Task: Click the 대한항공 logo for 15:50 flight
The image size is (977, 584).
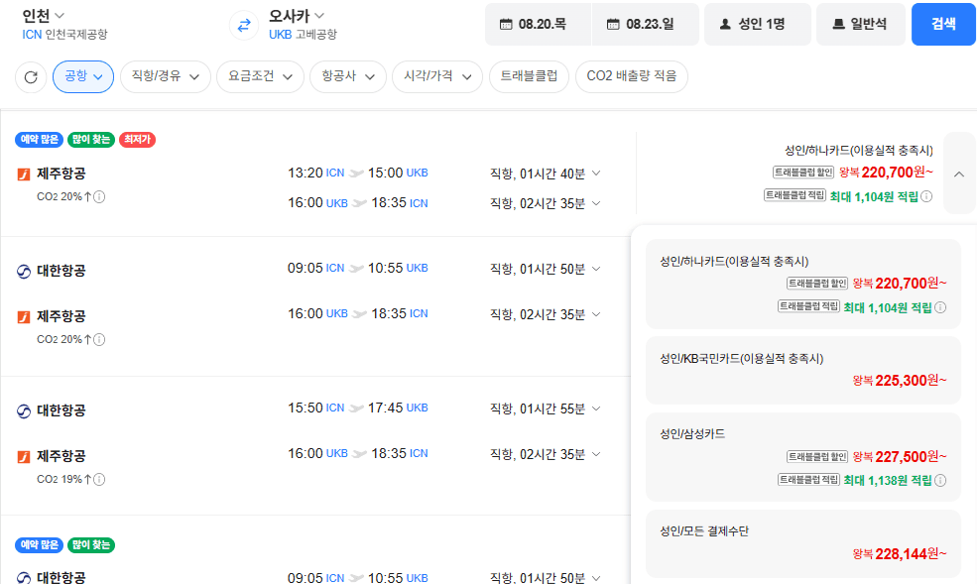Action: pos(24,411)
